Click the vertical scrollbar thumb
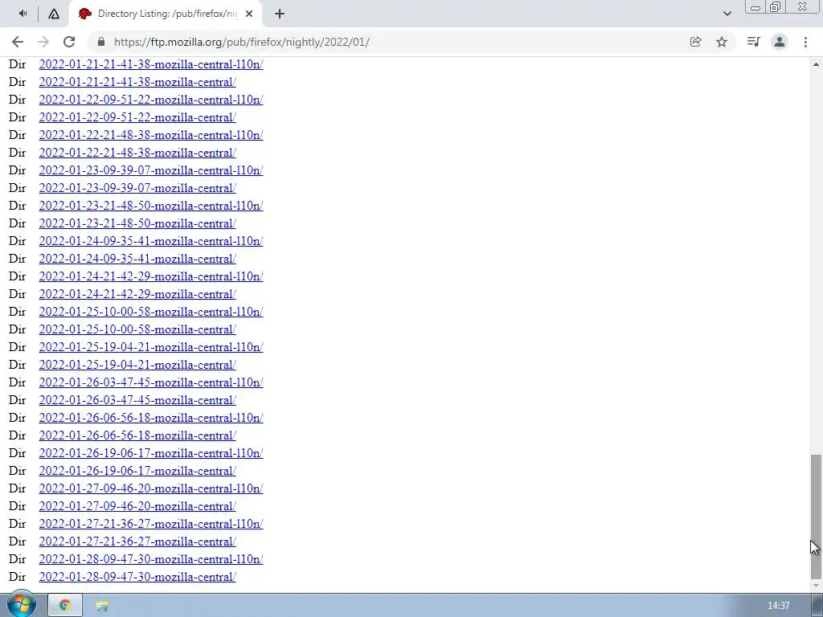Screen dimensions: 823x617 [x=816, y=515]
